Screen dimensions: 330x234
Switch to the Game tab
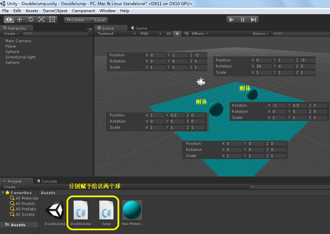pyautogui.click(x=139, y=28)
